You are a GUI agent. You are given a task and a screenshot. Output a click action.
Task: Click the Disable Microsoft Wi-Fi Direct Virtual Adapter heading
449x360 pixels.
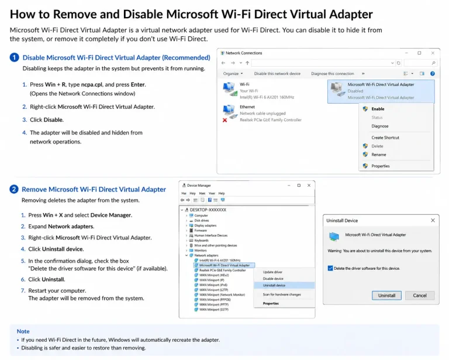tap(116, 57)
